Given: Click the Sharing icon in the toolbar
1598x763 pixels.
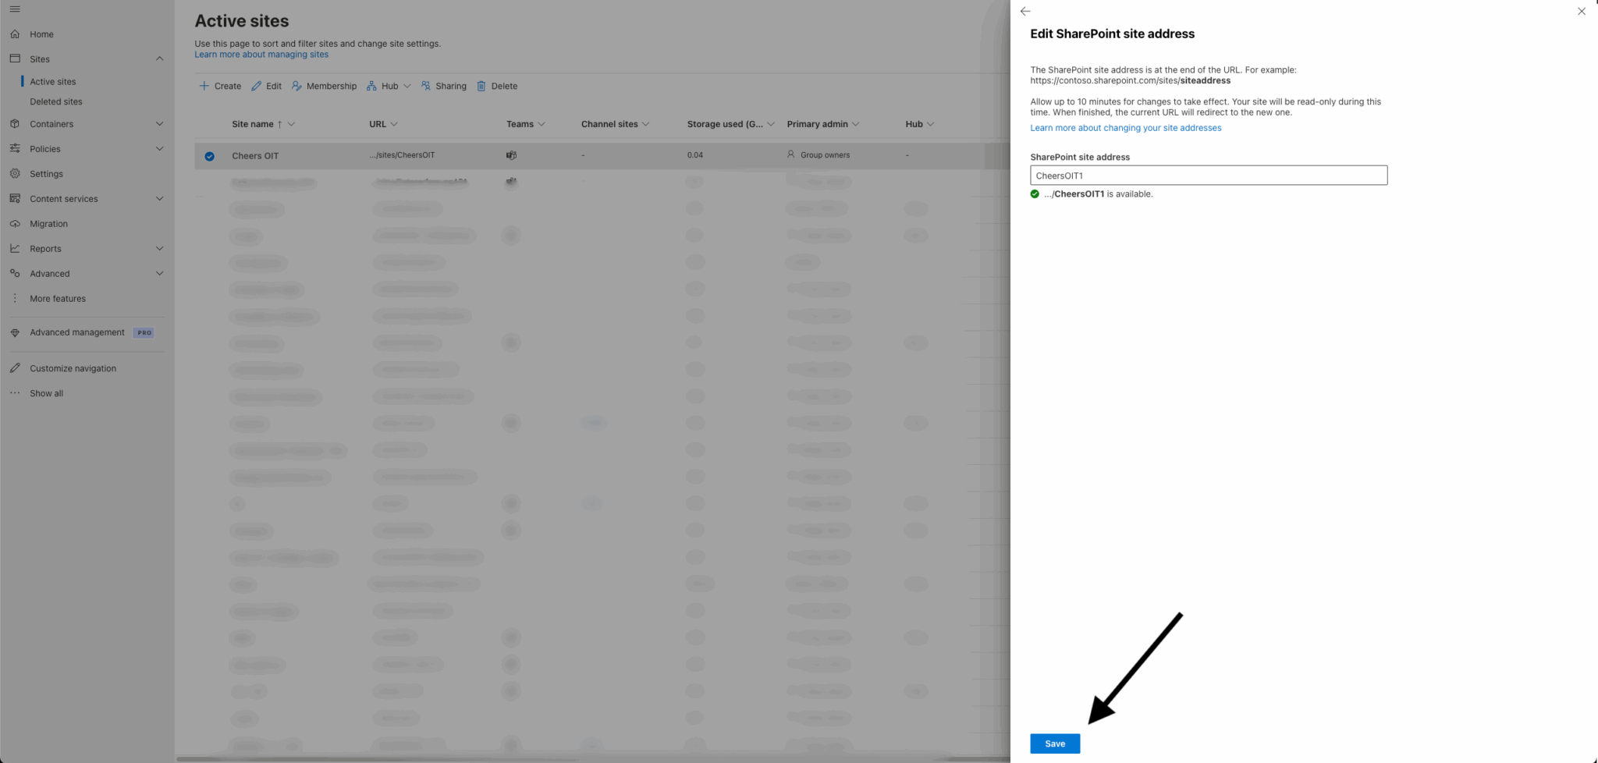Looking at the screenshot, I should click(x=426, y=86).
